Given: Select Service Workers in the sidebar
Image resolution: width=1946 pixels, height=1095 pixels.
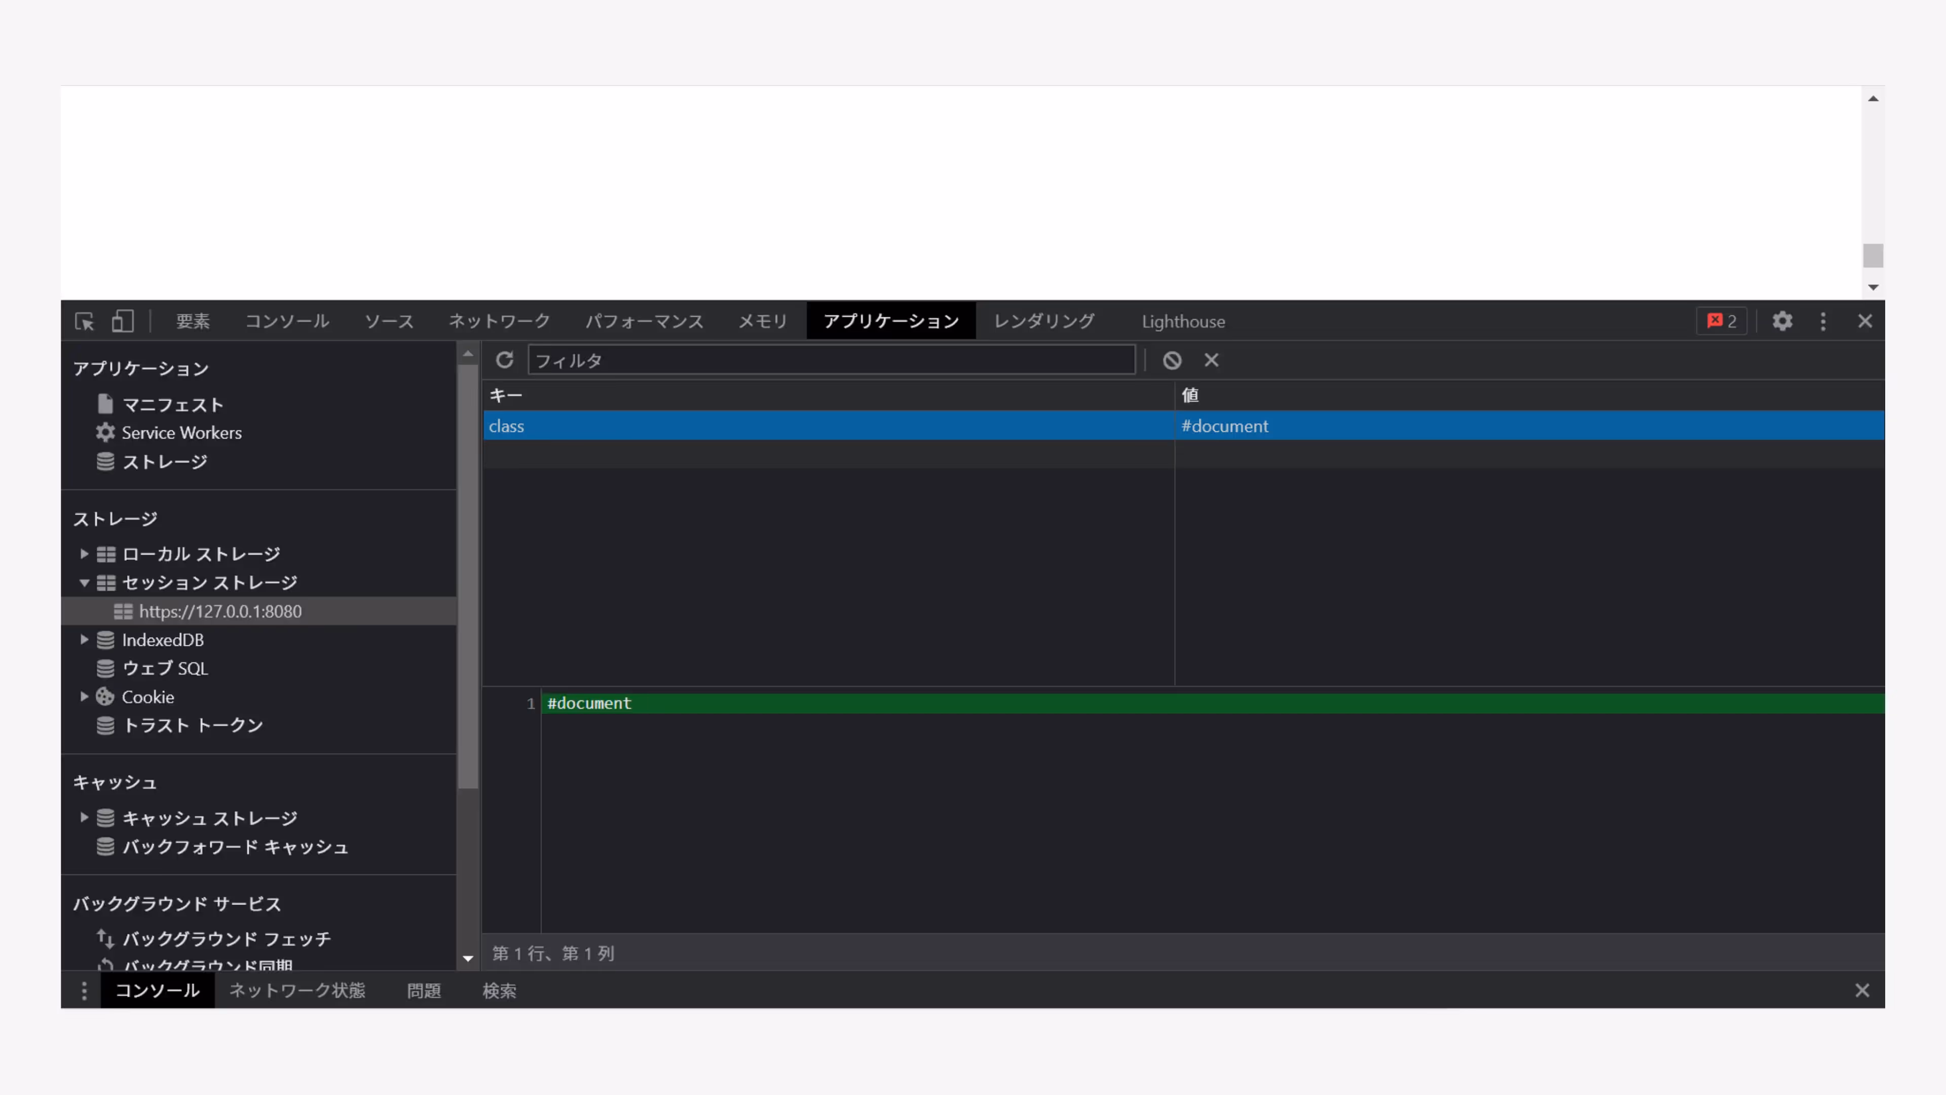Looking at the screenshot, I should (x=182, y=433).
